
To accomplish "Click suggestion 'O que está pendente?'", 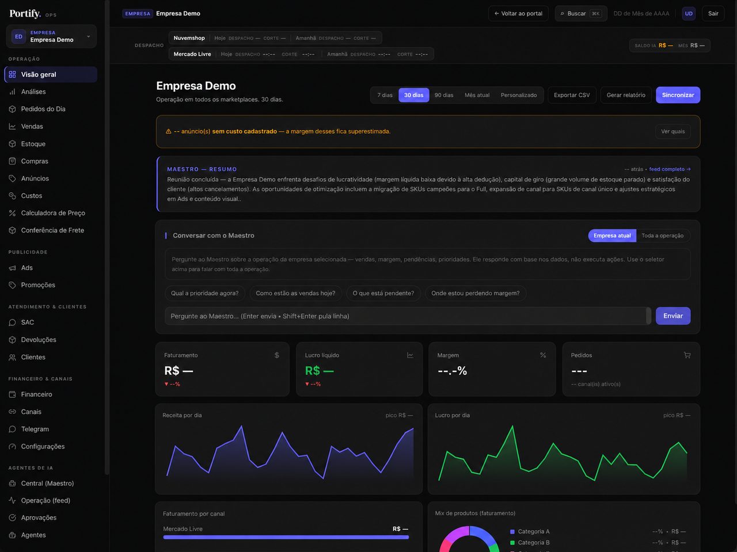I will point(383,293).
